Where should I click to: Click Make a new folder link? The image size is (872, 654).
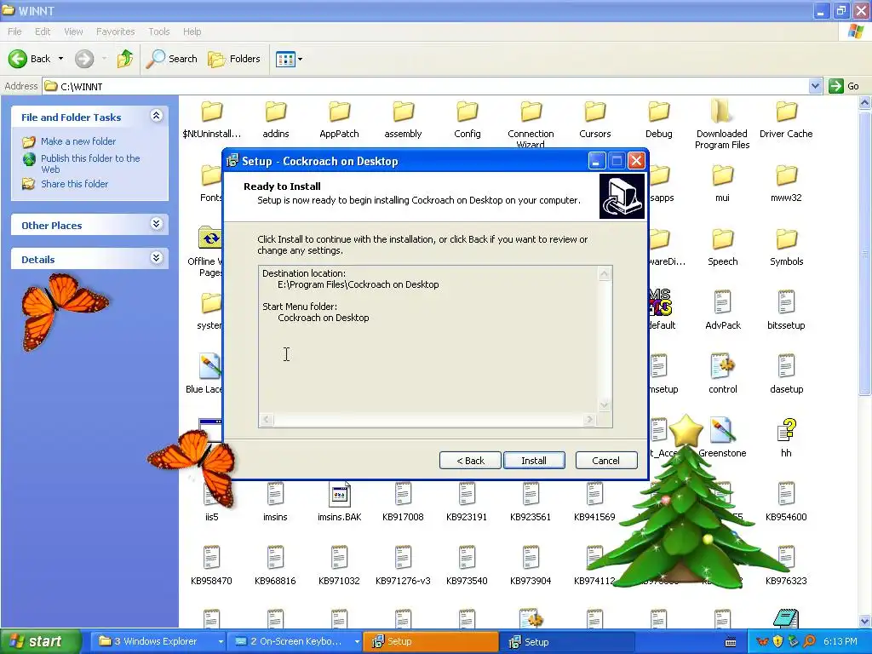pos(77,141)
